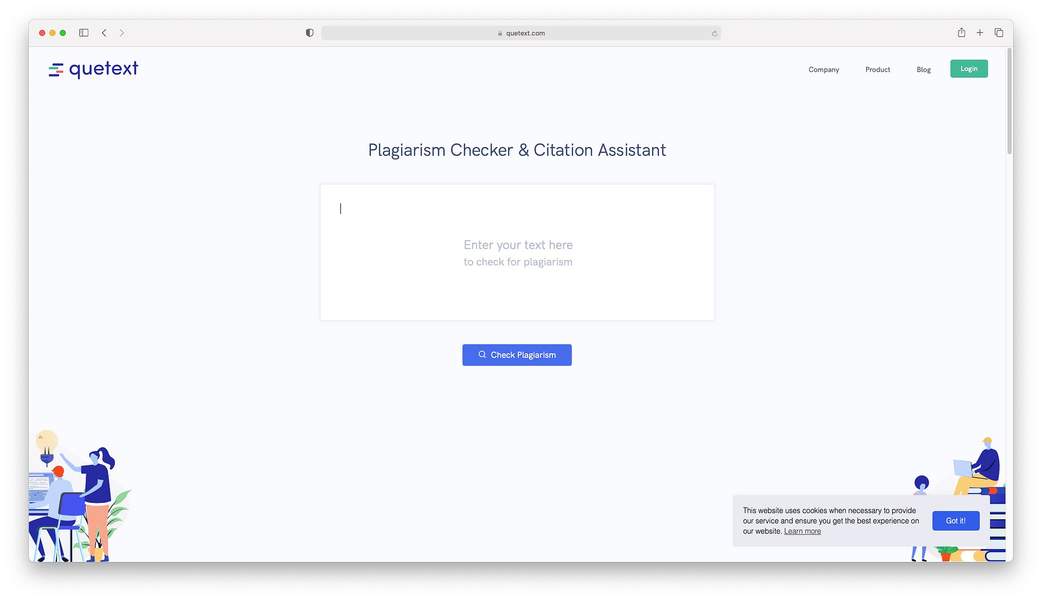Screen dimensions: 1042x600
Task: Expand the browser bookmarks dropdown
Action: point(83,32)
